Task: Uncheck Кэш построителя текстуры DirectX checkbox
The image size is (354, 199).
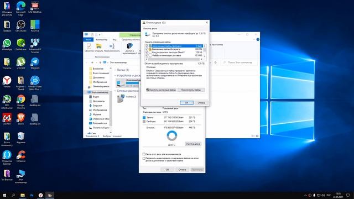Action: pyautogui.click(x=147, y=53)
